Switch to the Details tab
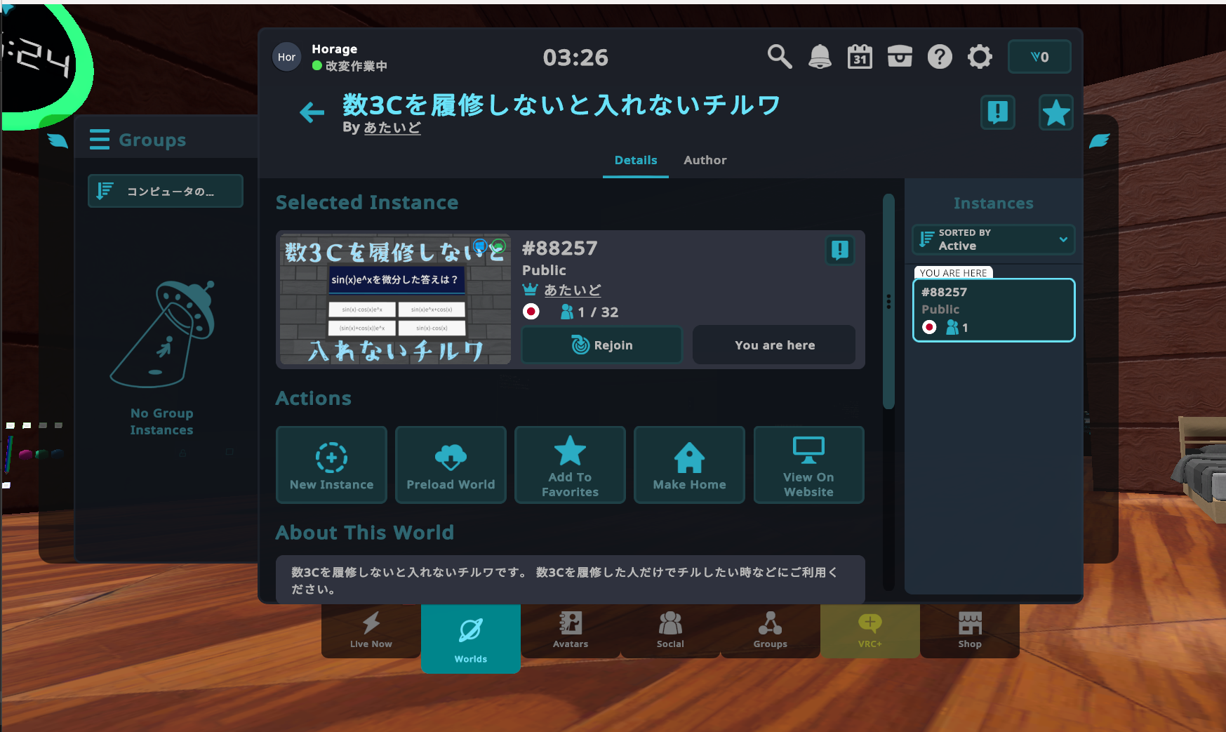This screenshot has width=1226, height=732. 635,160
